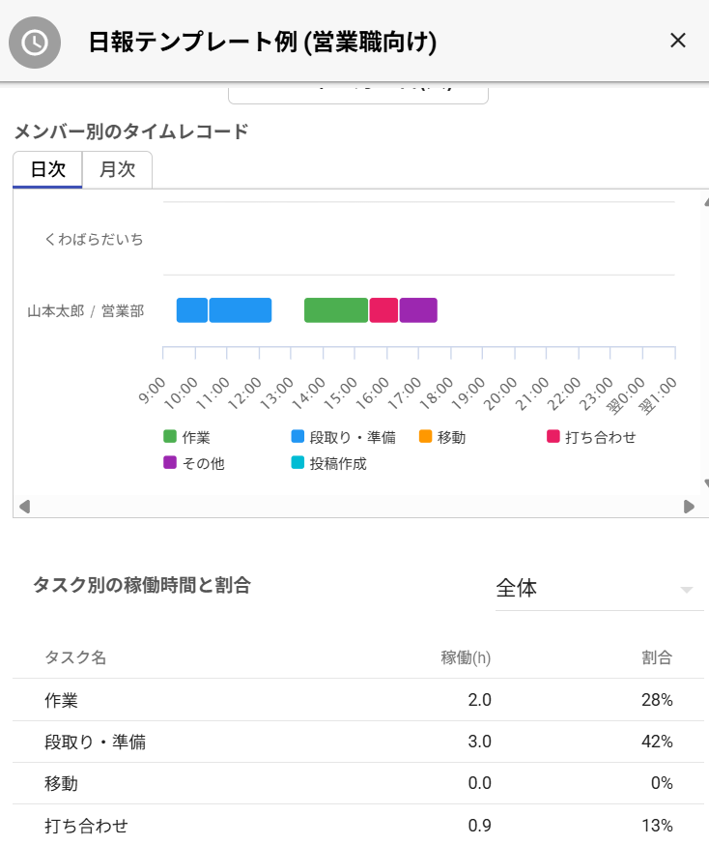Select the 作業 row in task table

coord(358,700)
